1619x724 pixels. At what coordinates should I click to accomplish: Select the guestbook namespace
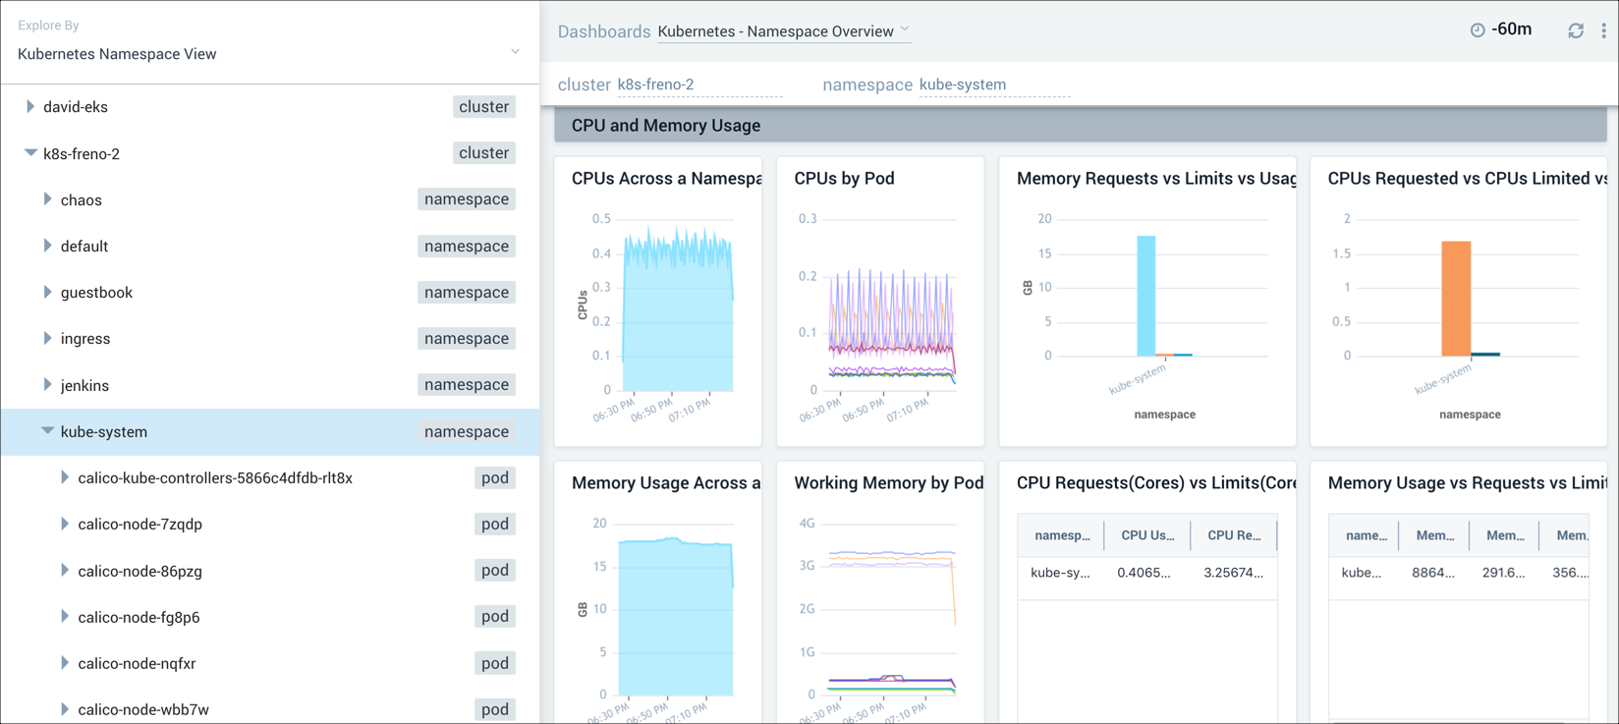pos(96,293)
